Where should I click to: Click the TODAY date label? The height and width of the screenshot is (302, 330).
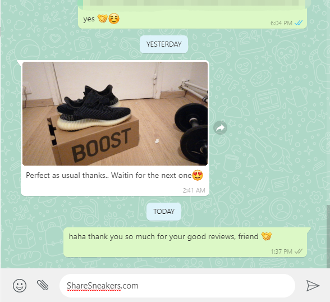[x=164, y=211]
